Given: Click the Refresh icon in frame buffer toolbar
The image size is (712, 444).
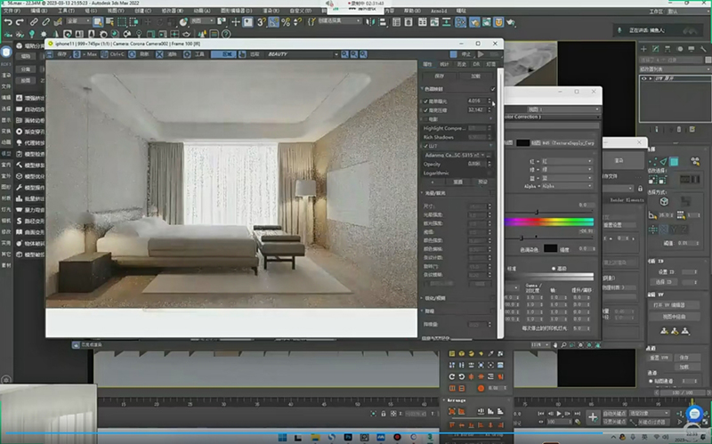Looking at the screenshot, I should point(132,54).
